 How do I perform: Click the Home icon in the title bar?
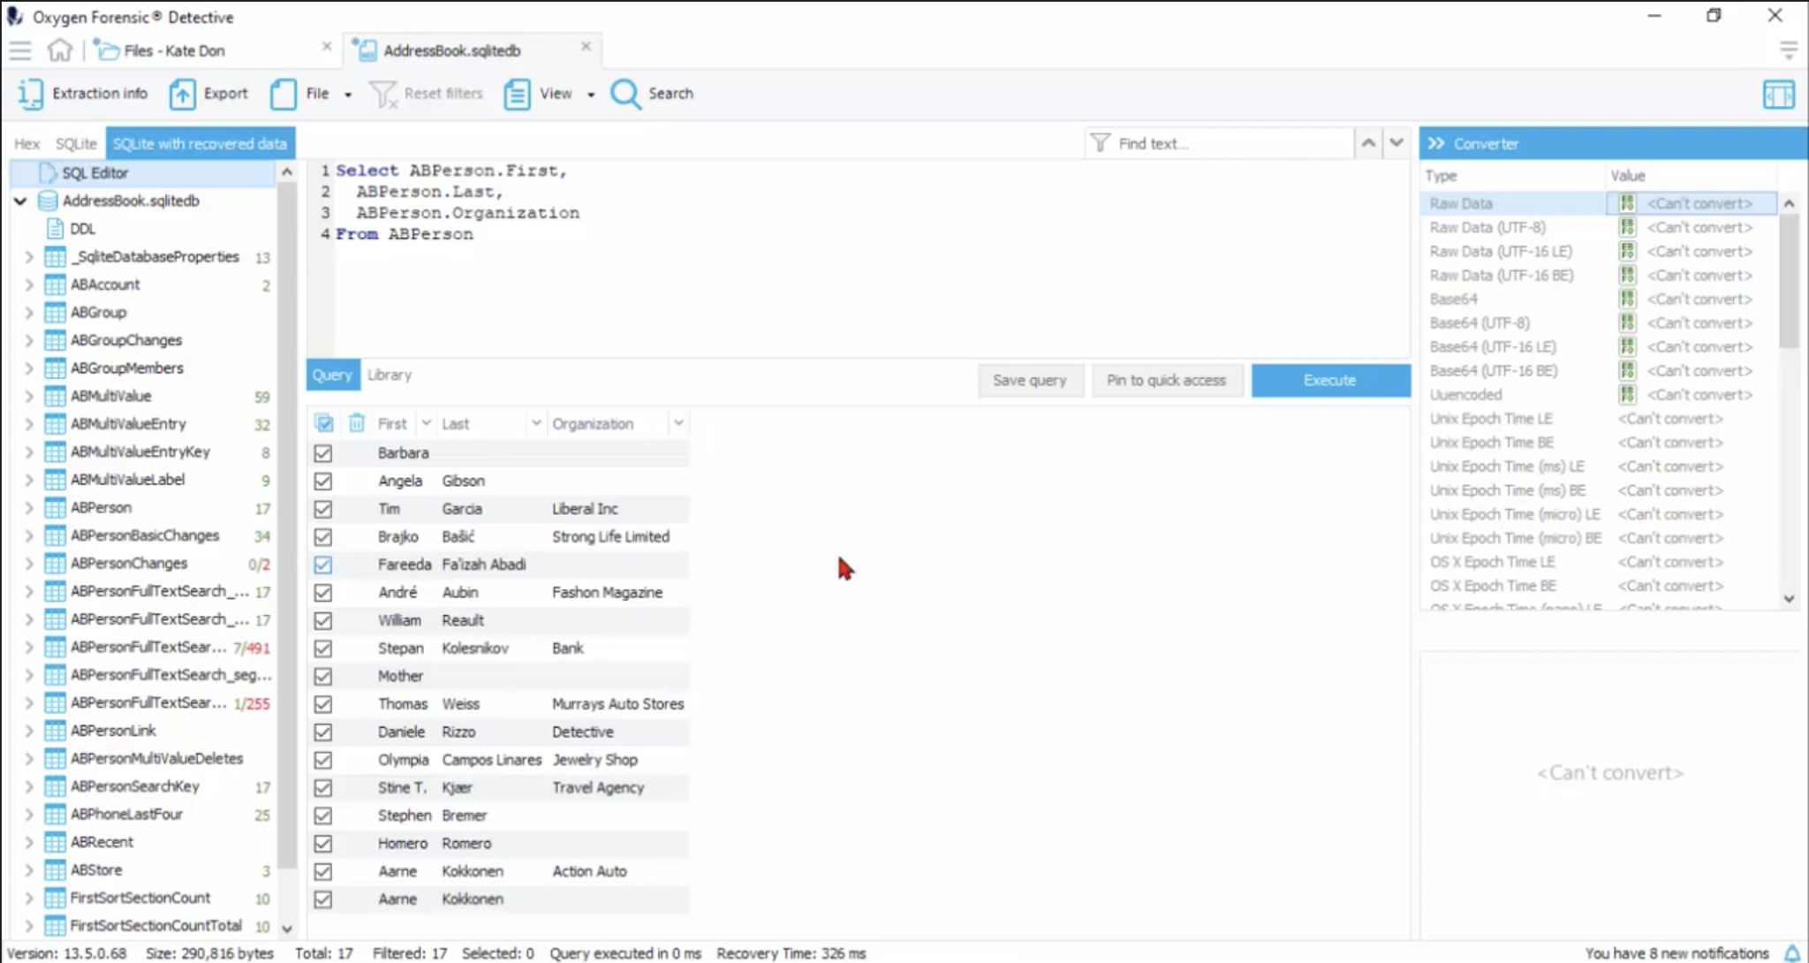pos(59,50)
